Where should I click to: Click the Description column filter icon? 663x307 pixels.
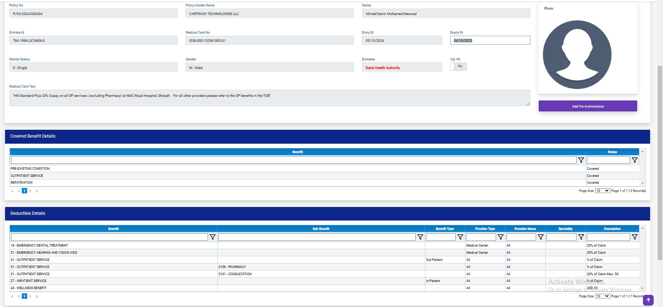pos(634,237)
